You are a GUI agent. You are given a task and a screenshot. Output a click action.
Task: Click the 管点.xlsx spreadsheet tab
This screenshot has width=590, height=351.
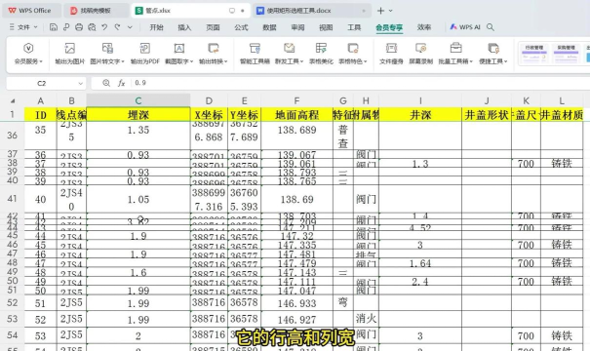point(191,11)
